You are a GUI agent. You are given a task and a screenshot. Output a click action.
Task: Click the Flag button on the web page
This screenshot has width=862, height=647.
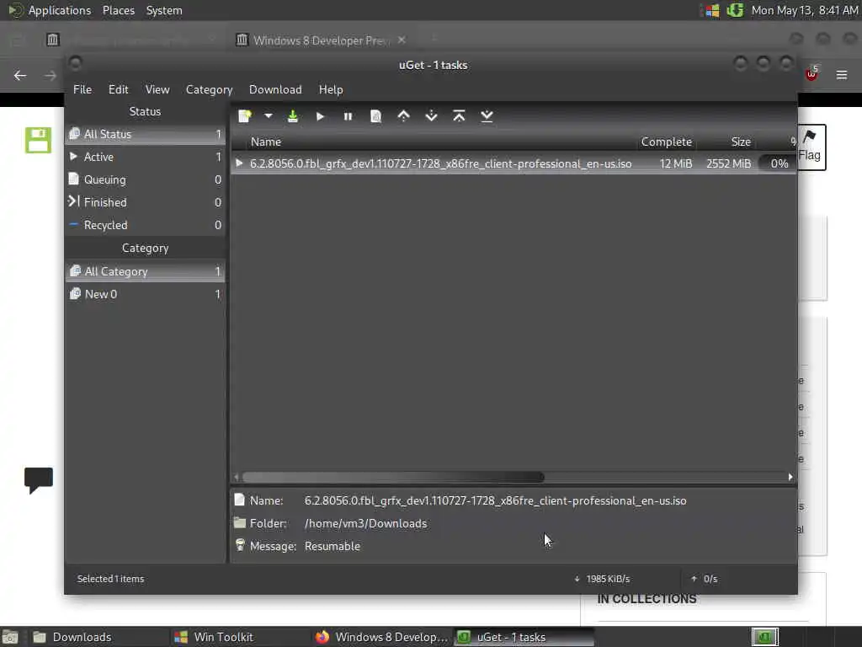coord(809,147)
